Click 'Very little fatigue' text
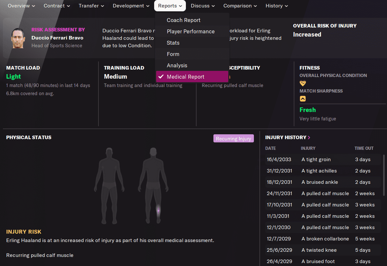The height and width of the screenshot is (266, 387). pos(318,119)
